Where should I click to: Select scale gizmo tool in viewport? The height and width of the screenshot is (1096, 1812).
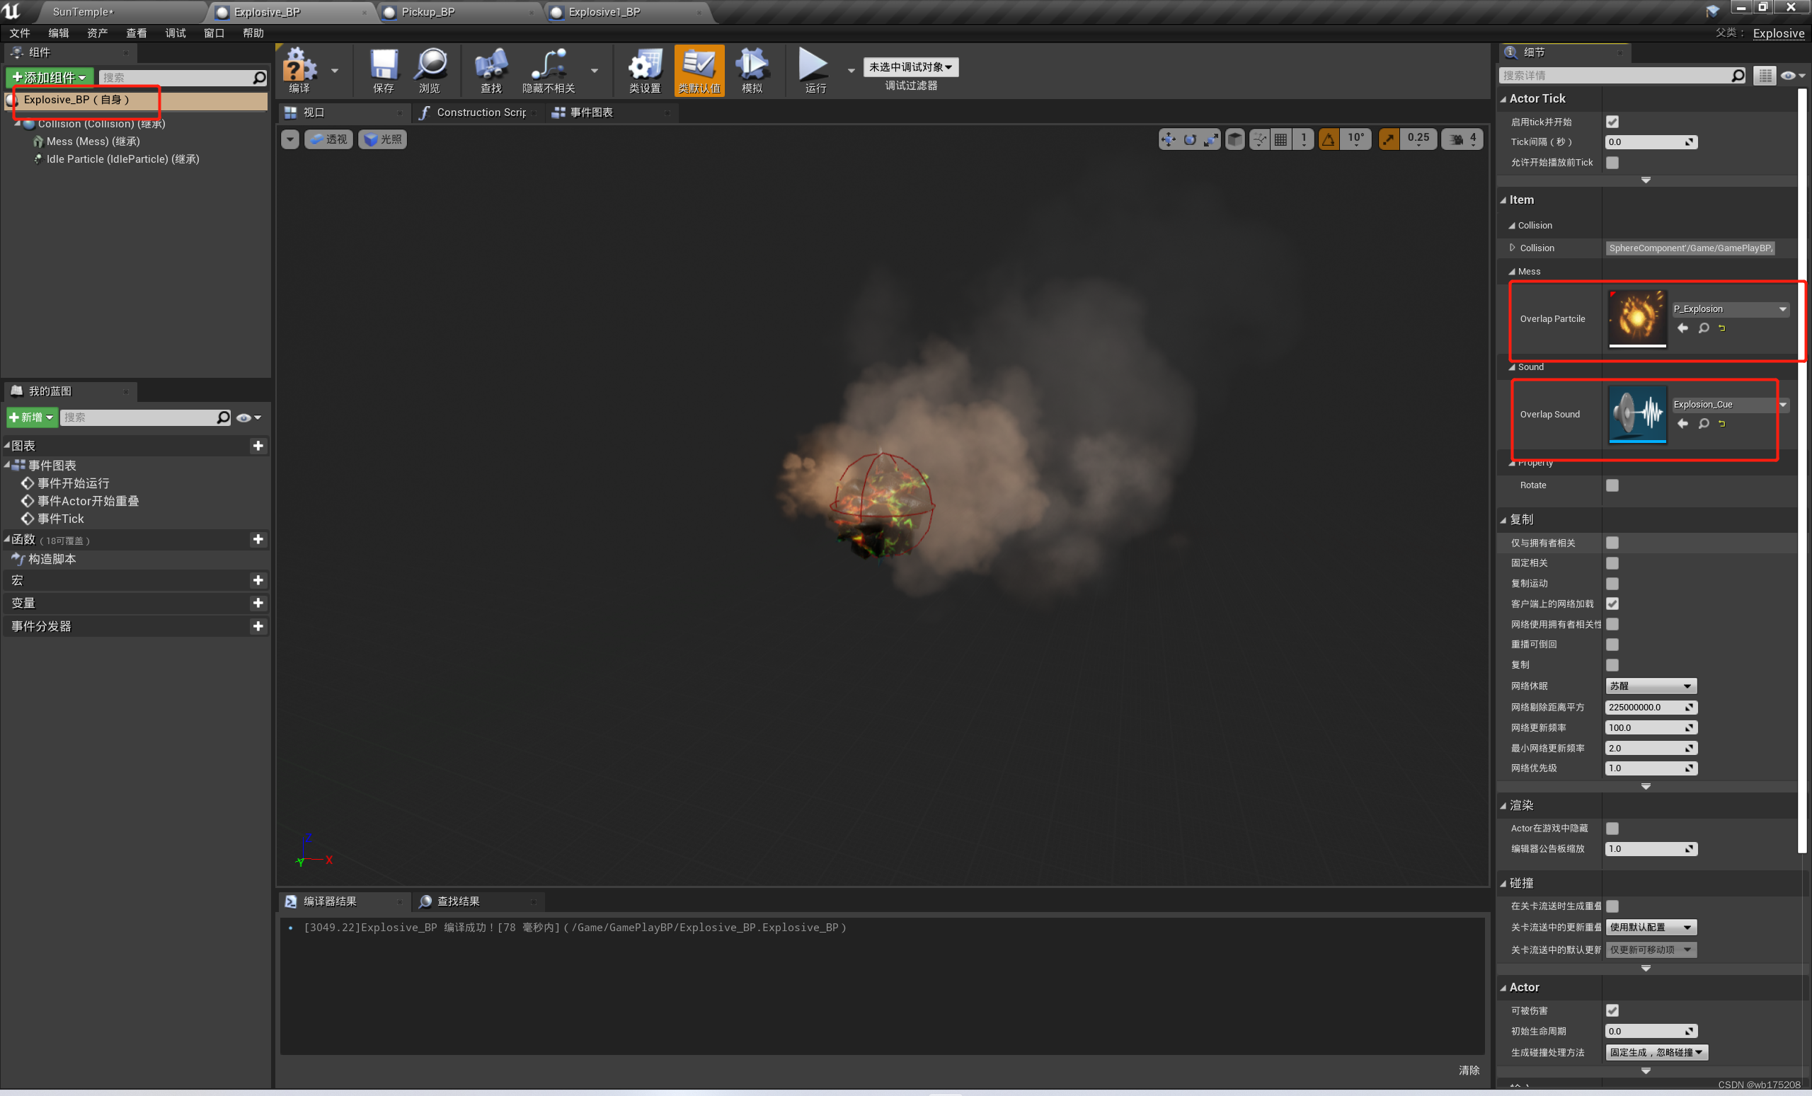1210,139
